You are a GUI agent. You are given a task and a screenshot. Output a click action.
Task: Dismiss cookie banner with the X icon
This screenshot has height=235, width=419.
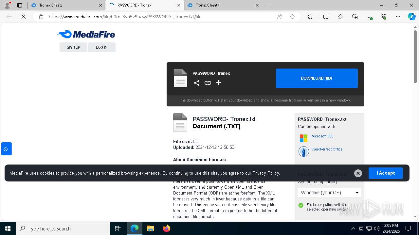point(358,173)
